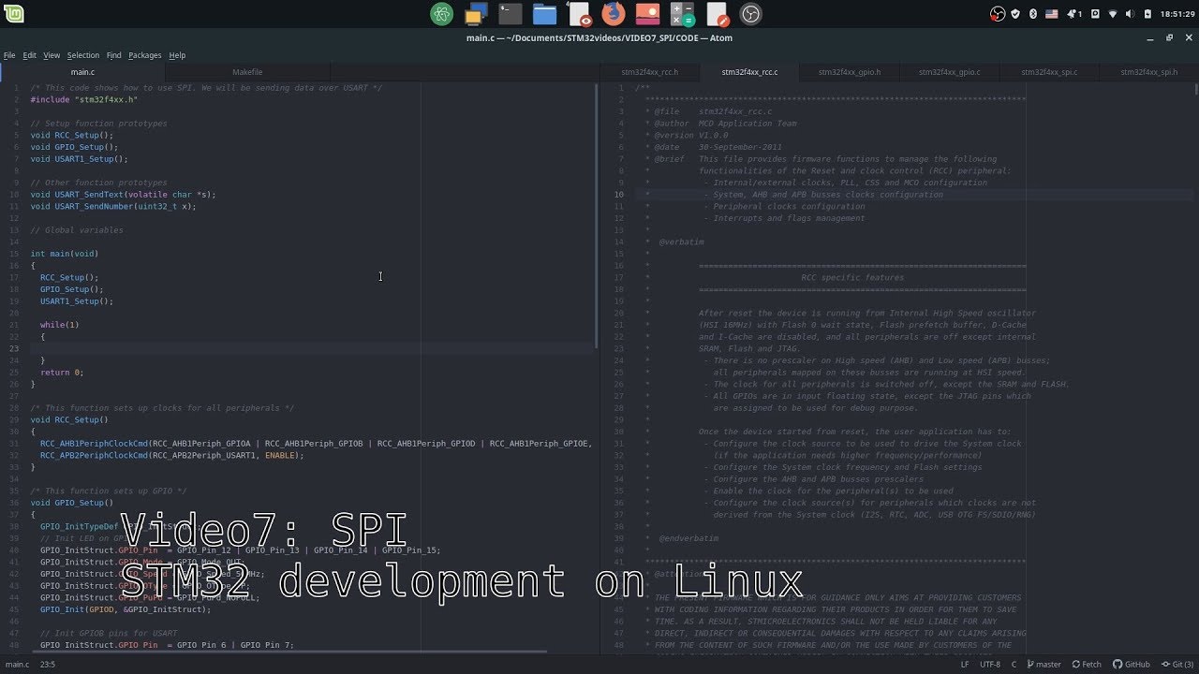The image size is (1199, 674).
Task: Click the panel clock showing 18:51:29
Action: point(1177,14)
